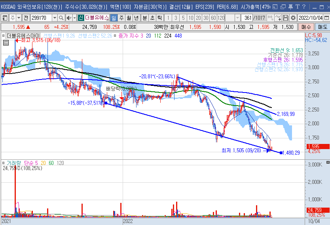The width and height of the screenshot is (330, 225).
Task: Select the 초 second period
Action: 152,18
